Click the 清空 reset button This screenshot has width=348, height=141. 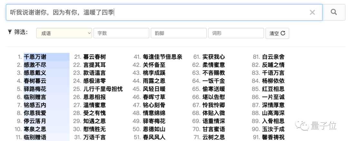[277, 33]
